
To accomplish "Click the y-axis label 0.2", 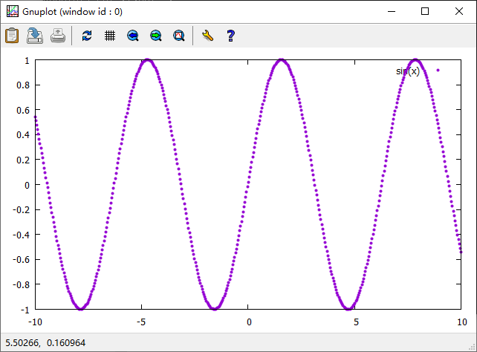I will pyautogui.click(x=23, y=160).
